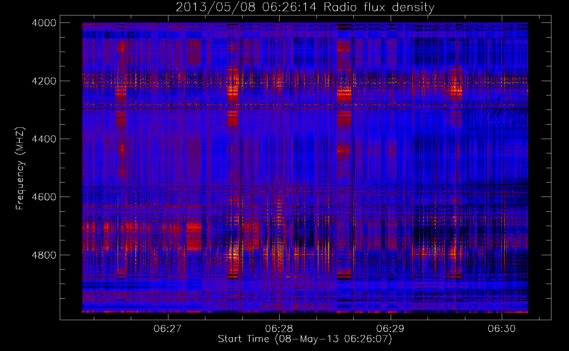Click the 'Start Time' axis label
The height and width of the screenshot is (351, 569).
[x=305, y=339]
